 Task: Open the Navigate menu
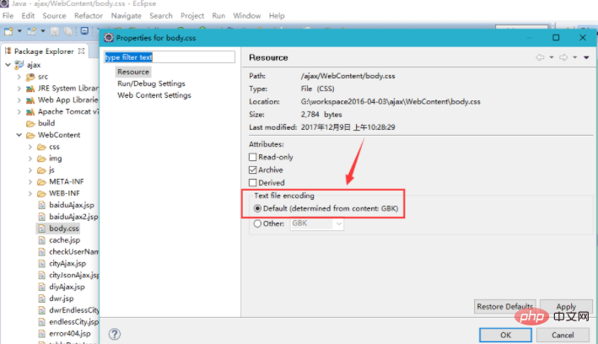pyautogui.click(x=127, y=16)
